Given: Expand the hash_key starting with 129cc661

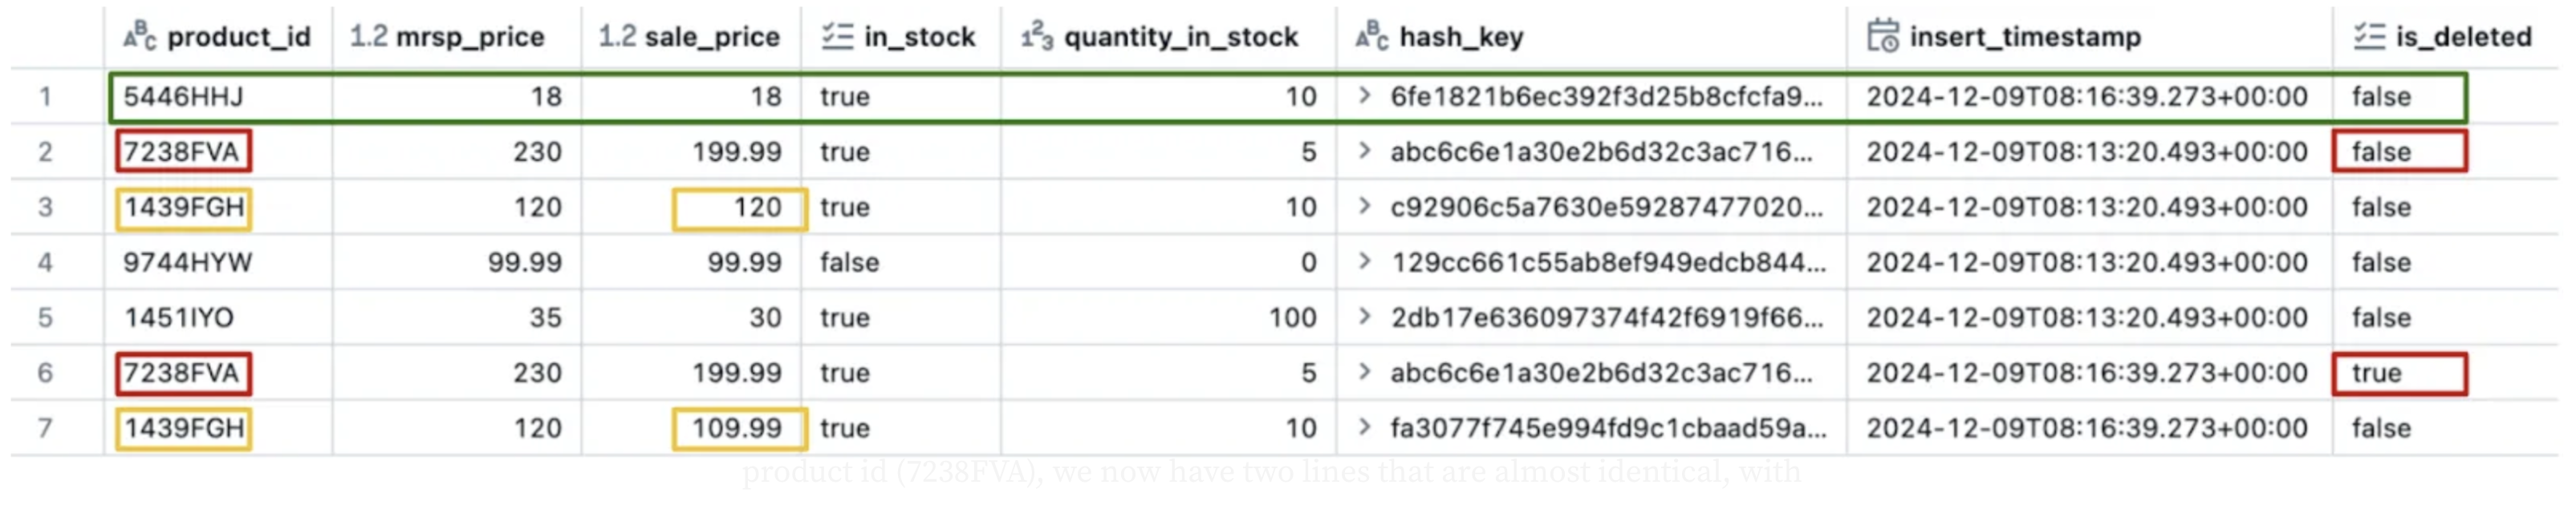Looking at the screenshot, I should pos(1364,261).
